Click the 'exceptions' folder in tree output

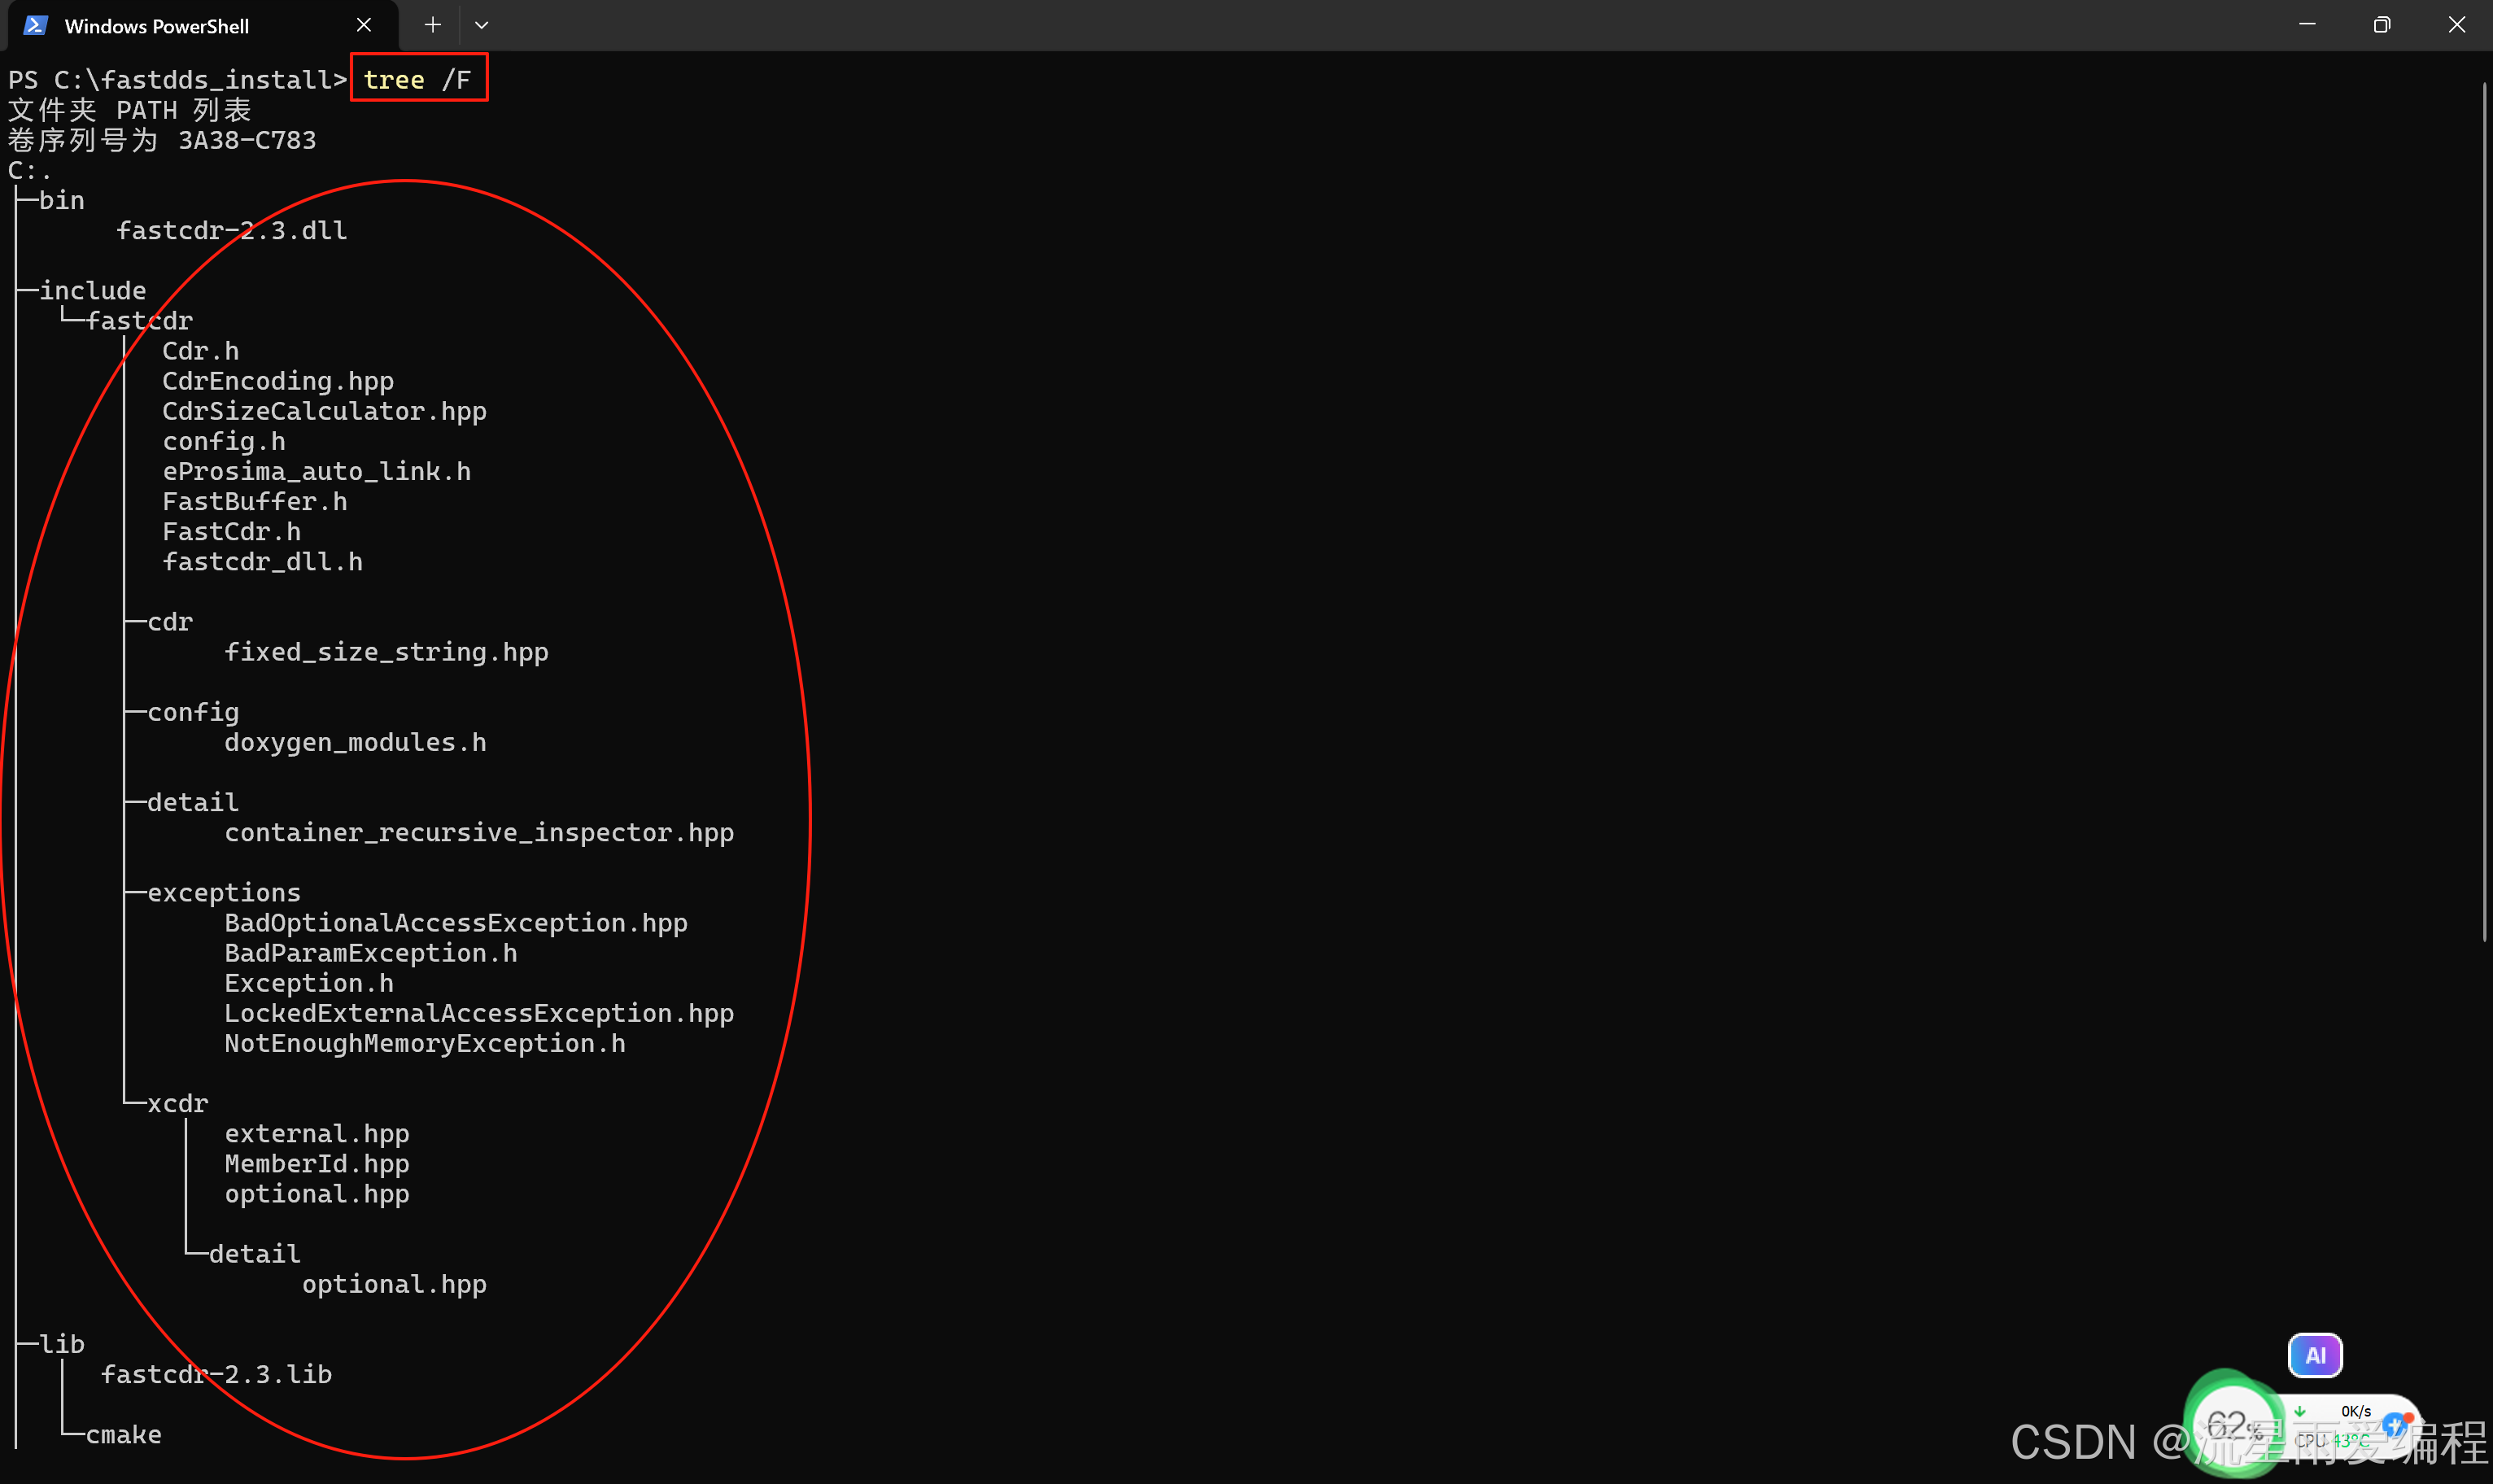click(224, 893)
